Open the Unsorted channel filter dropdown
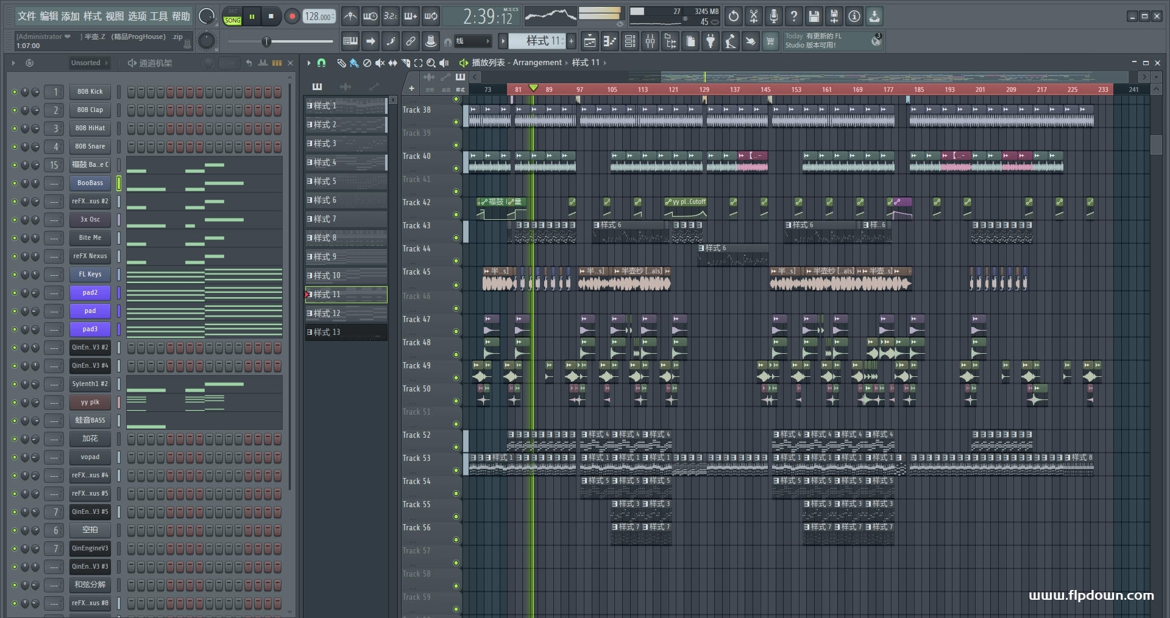This screenshot has height=618, width=1170. coord(89,63)
